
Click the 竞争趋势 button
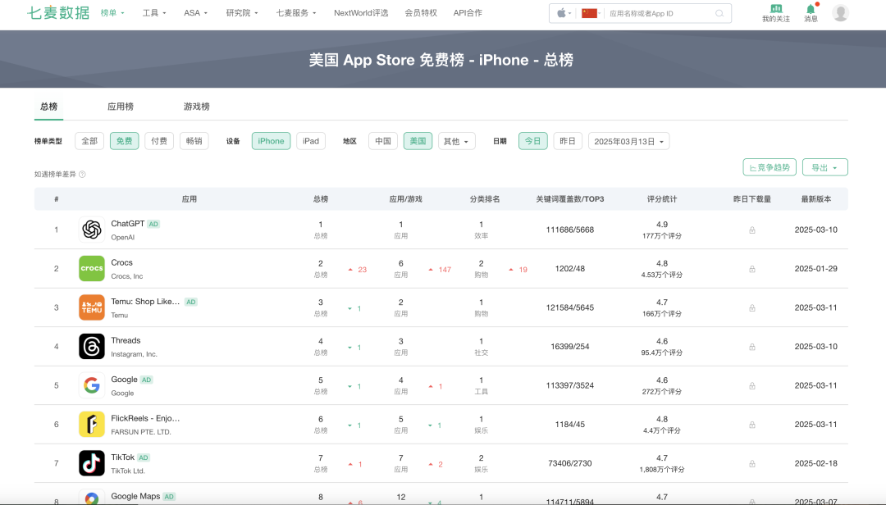point(770,167)
